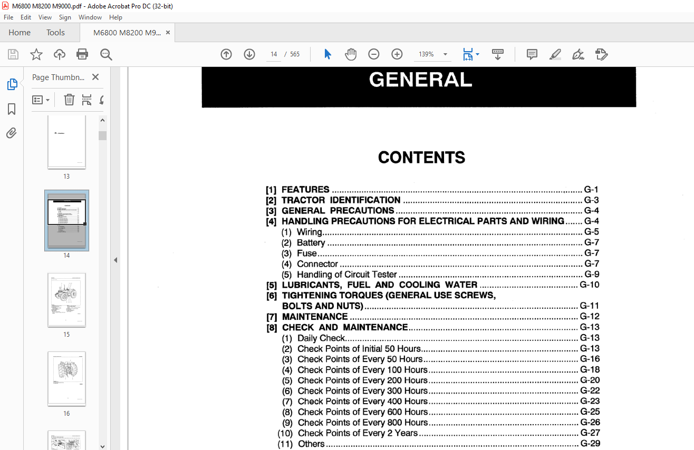Open the Help menu
694x450 pixels.
click(115, 17)
